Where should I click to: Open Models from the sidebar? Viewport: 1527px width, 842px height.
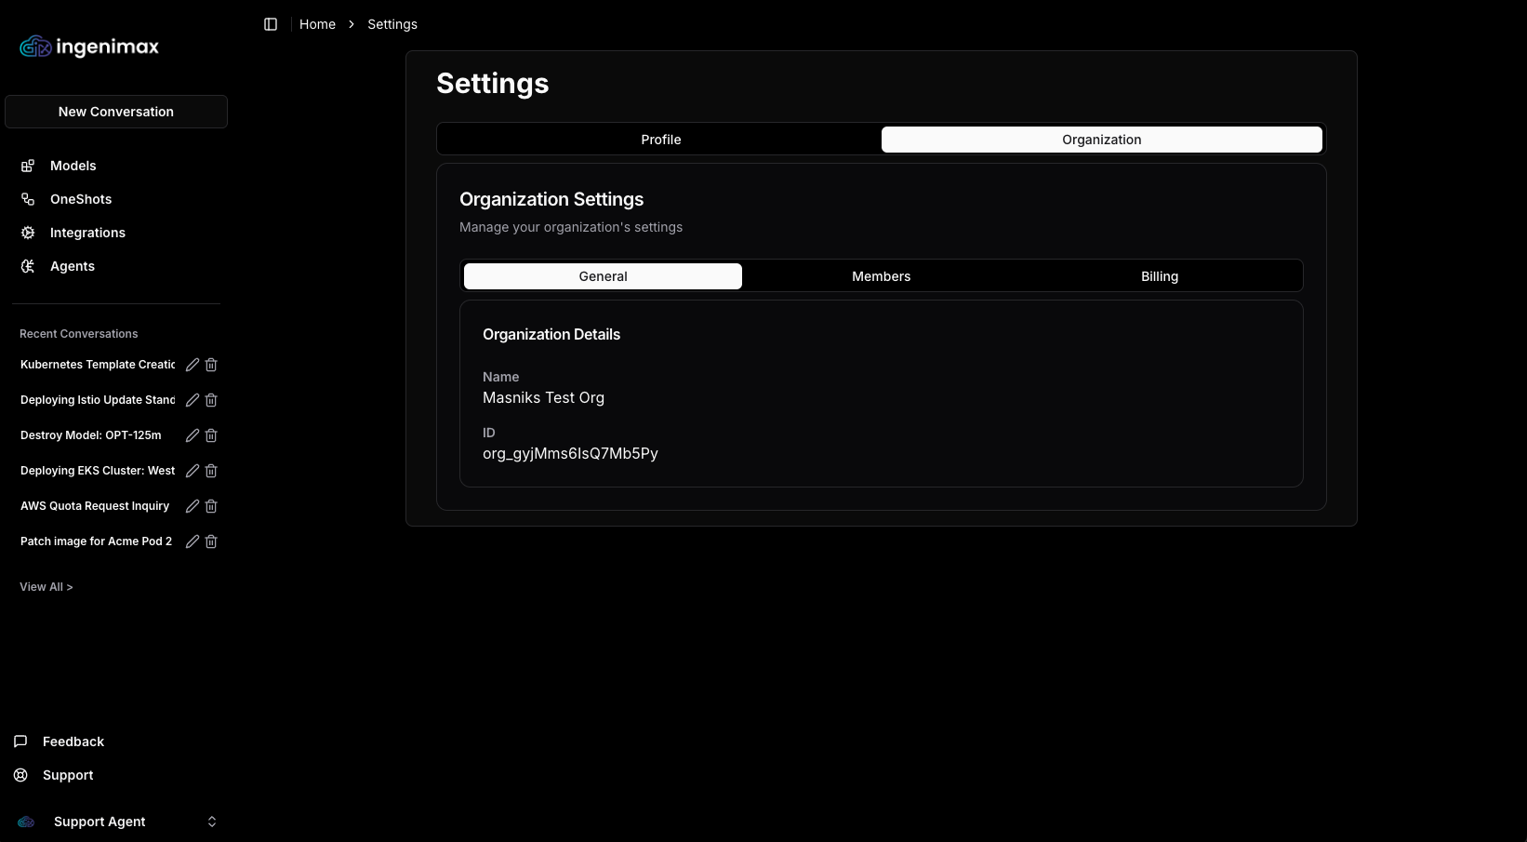73,166
